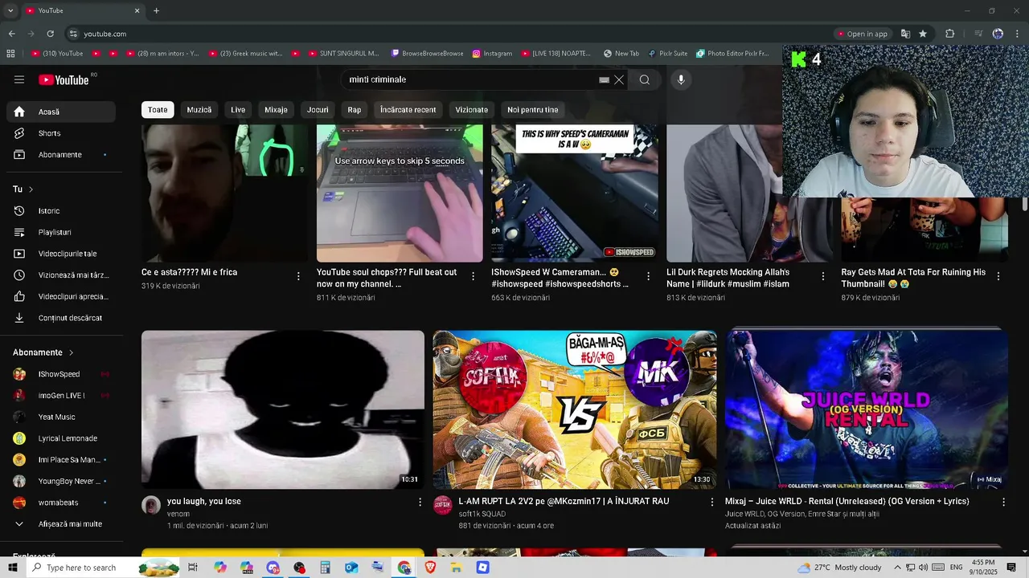Select the Muzică filter chip

199,110
